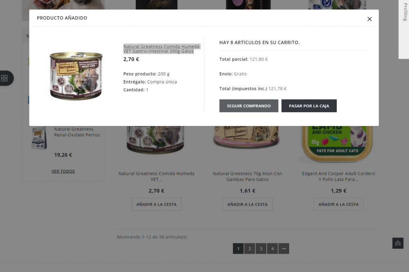Open Natural Greatness 70g Atun Con Gambas link

coord(247,176)
